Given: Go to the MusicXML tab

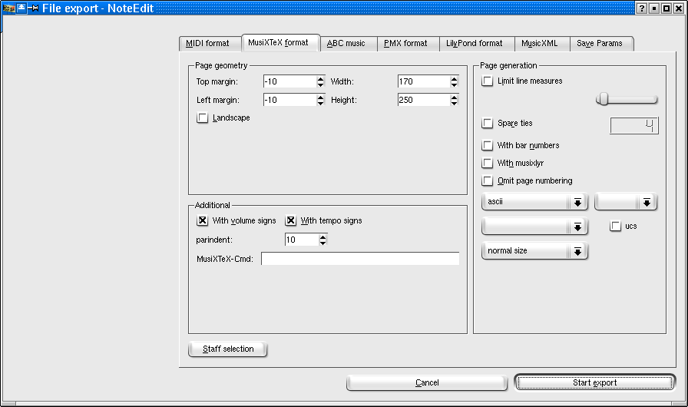Looking at the screenshot, I should (x=542, y=44).
